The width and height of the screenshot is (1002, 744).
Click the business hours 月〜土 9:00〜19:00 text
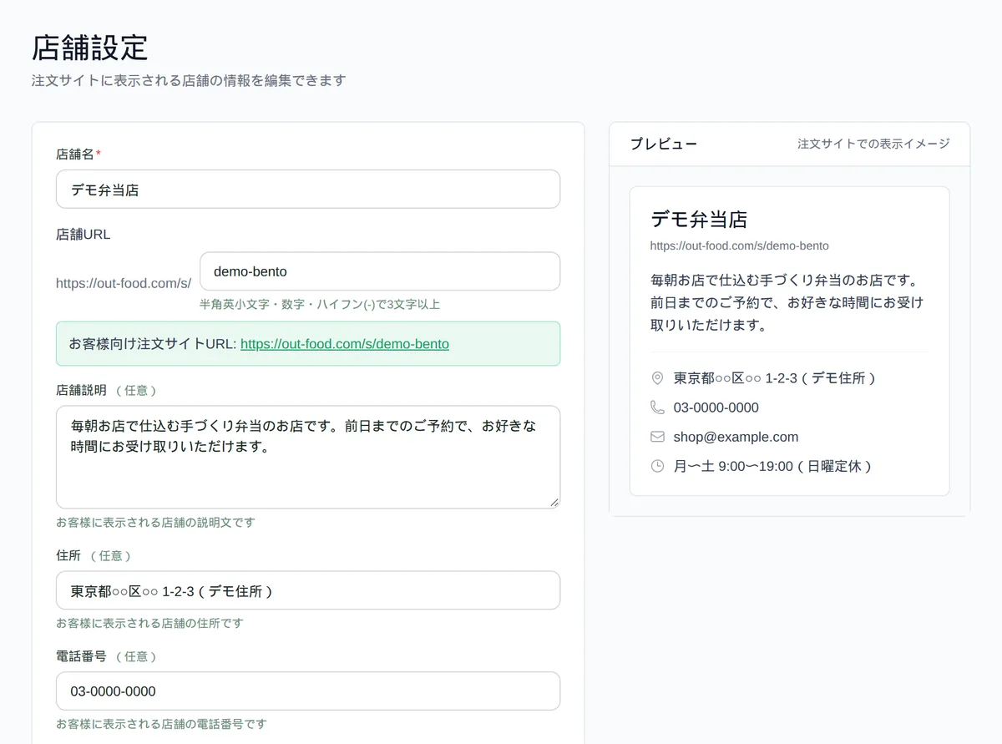click(x=775, y=466)
